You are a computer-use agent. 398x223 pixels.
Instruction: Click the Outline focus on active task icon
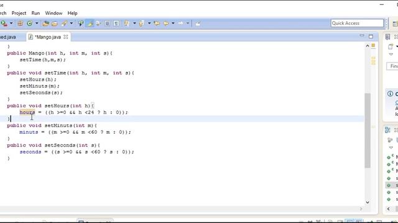click(x=390, y=140)
